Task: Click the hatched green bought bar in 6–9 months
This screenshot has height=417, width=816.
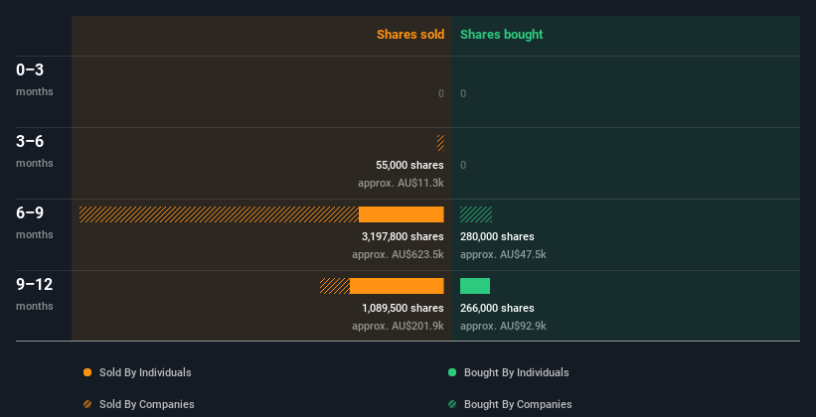Action: coord(476,214)
